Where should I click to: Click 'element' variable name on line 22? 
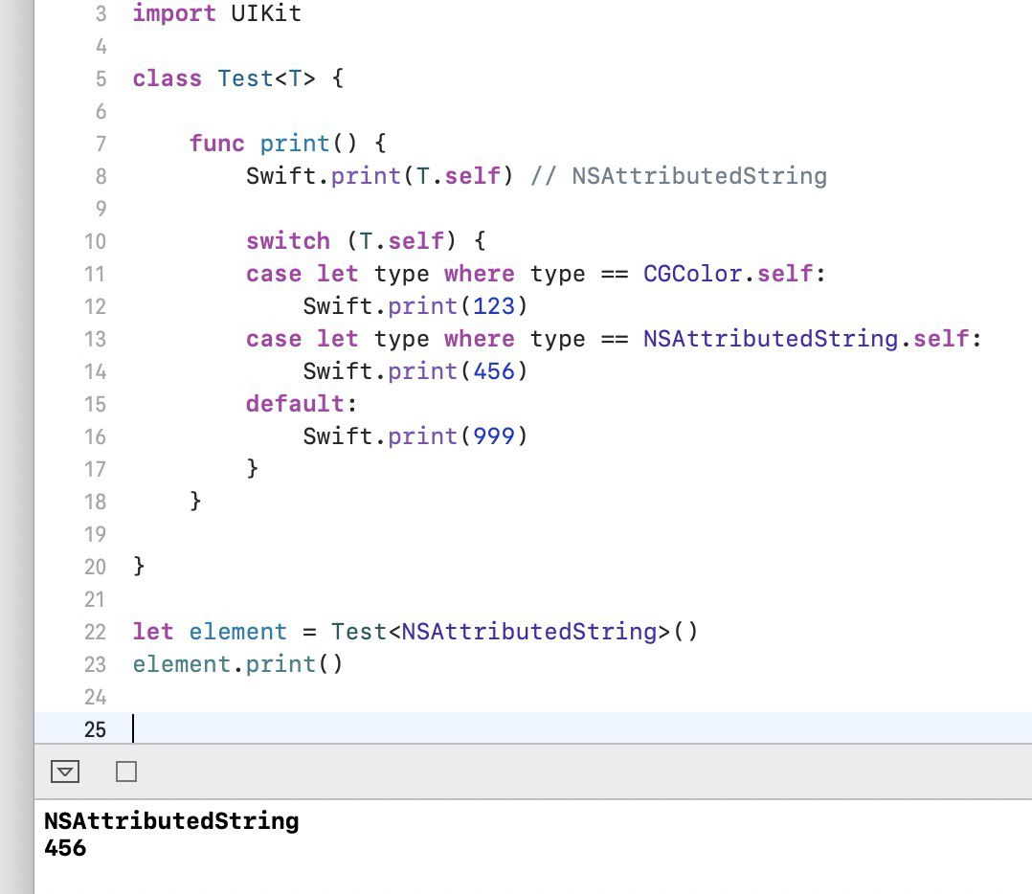click(x=237, y=632)
